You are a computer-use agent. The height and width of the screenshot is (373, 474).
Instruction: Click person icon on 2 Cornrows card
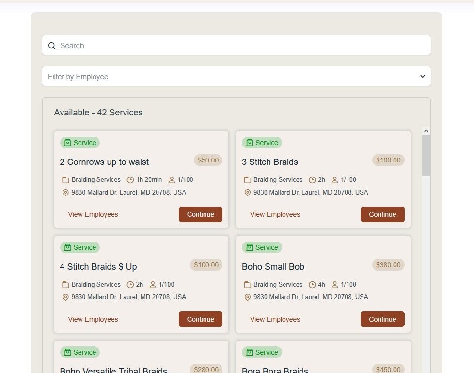pyautogui.click(x=172, y=180)
